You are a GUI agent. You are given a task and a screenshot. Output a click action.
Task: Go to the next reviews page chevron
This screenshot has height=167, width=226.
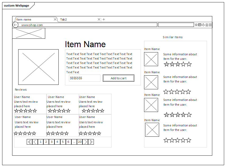[x=85, y=142]
